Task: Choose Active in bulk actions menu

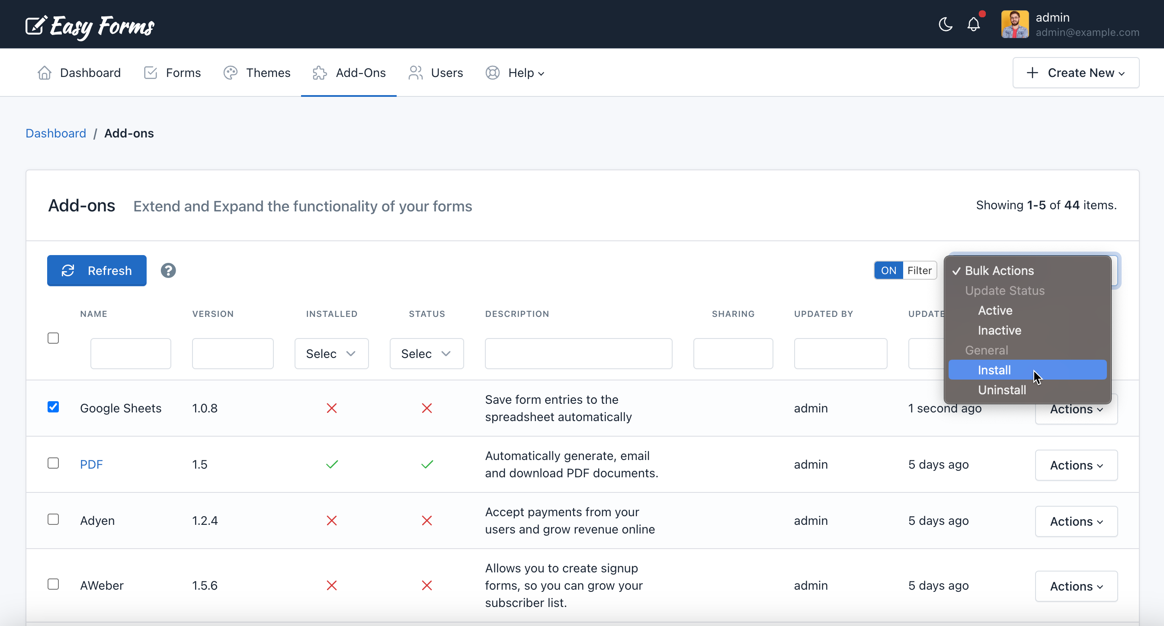Action: pos(995,310)
